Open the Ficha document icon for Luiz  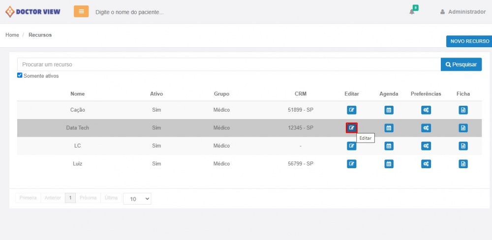[463, 164]
